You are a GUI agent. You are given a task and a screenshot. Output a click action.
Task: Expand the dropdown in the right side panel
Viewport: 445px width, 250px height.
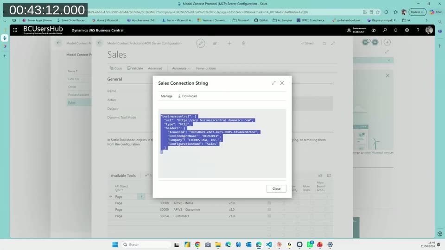[389, 60]
